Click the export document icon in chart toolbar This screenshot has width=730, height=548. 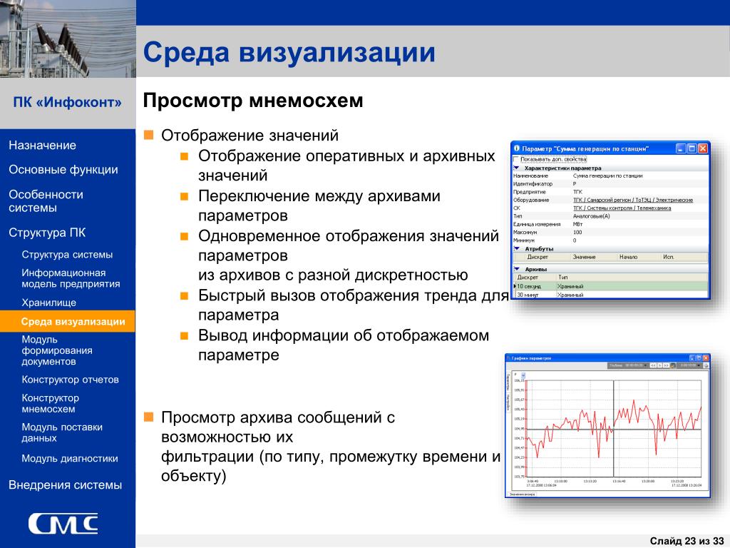[706, 365]
